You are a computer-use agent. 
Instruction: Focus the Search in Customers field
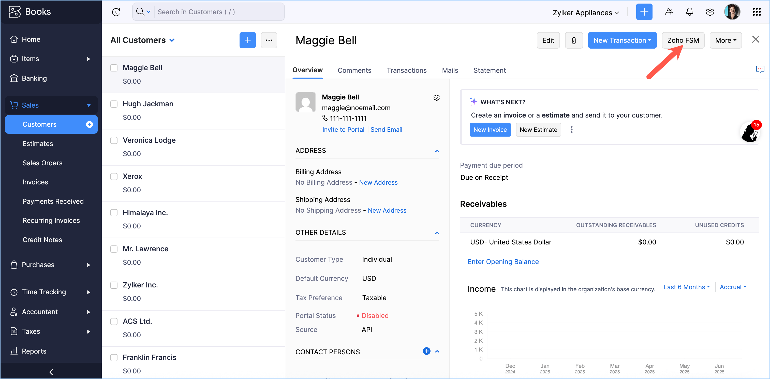218,12
